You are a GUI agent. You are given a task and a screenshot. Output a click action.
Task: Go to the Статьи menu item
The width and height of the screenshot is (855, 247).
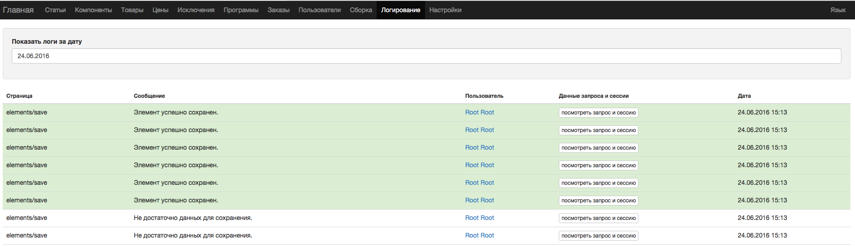point(55,10)
